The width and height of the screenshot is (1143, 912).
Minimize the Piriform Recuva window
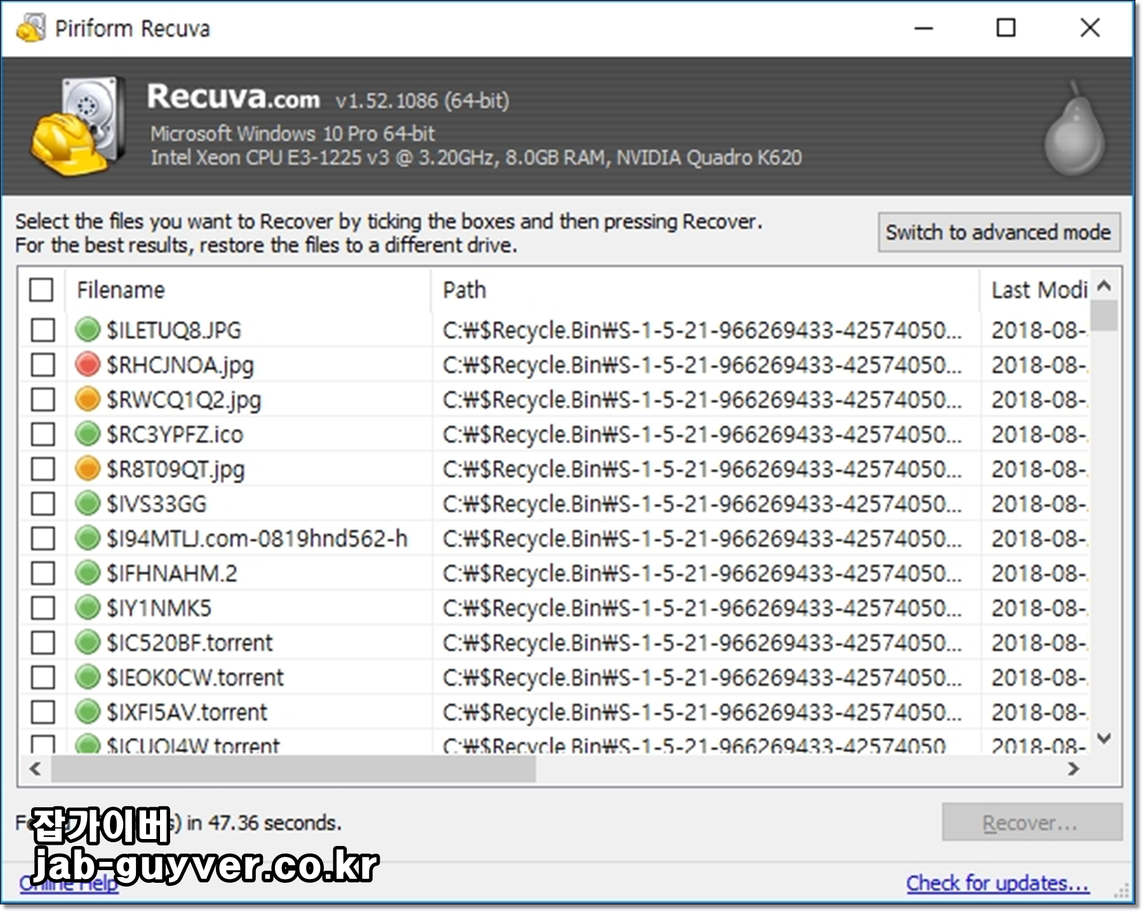(923, 28)
